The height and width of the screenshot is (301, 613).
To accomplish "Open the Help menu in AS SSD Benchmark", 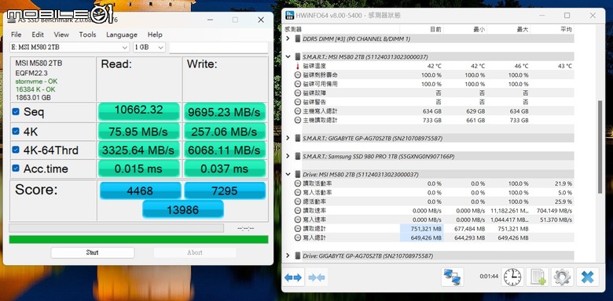I will tap(155, 34).
